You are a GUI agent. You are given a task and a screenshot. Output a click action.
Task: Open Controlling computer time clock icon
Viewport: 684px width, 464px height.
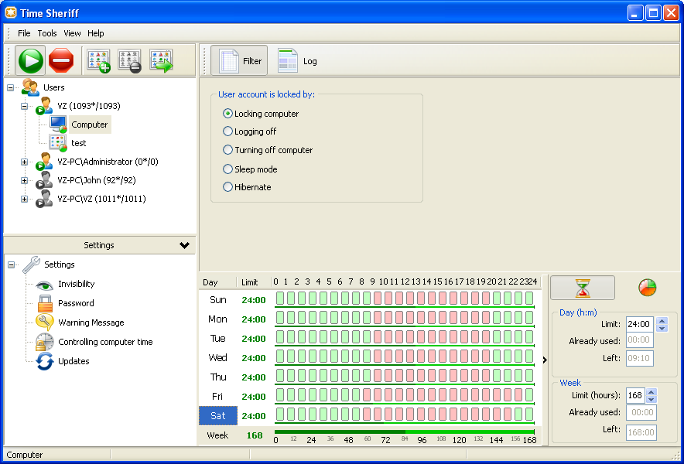coord(45,342)
